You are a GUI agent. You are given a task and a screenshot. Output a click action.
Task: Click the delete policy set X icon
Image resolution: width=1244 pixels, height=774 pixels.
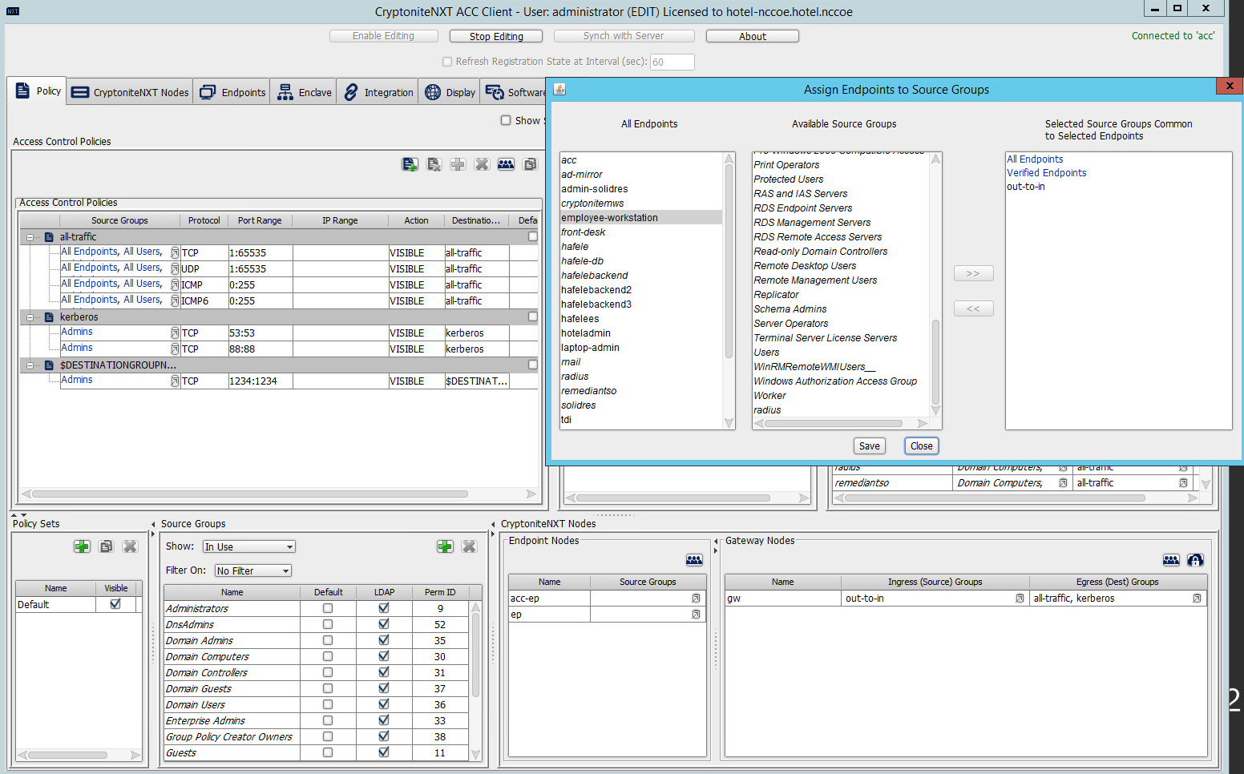tap(130, 546)
